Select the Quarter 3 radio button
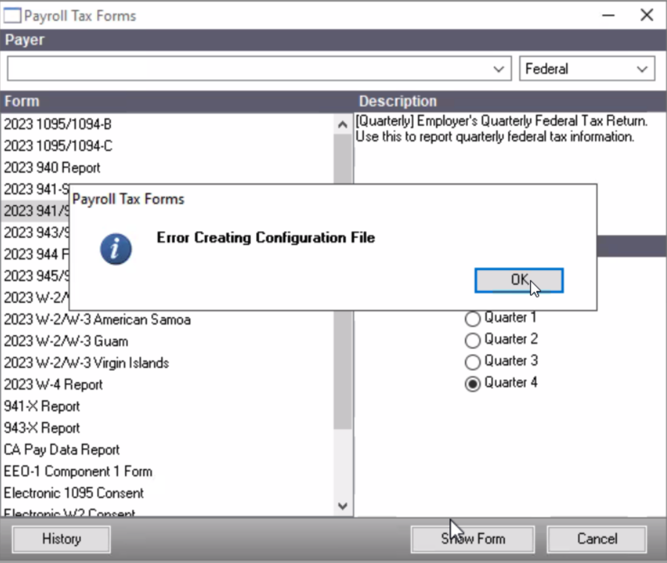This screenshot has width=667, height=563. [x=472, y=362]
